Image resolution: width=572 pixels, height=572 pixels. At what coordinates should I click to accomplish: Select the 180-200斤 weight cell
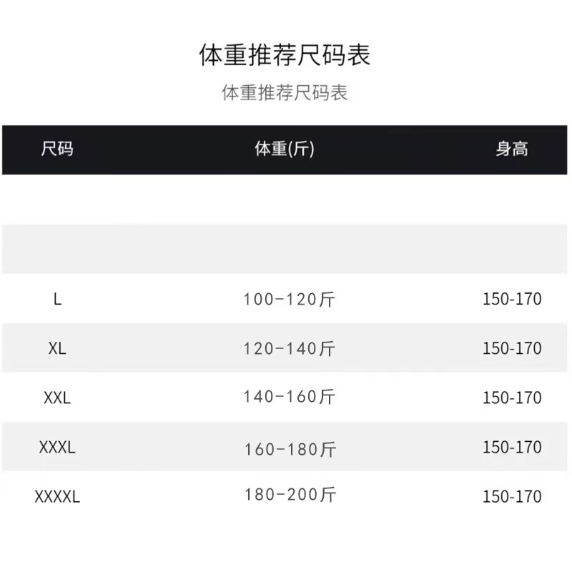[x=290, y=495]
